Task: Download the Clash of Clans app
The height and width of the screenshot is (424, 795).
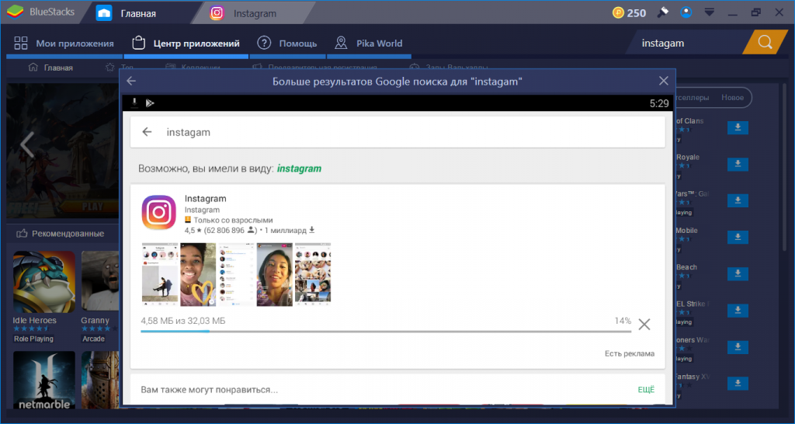Action: pyautogui.click(x=737, y=127)
